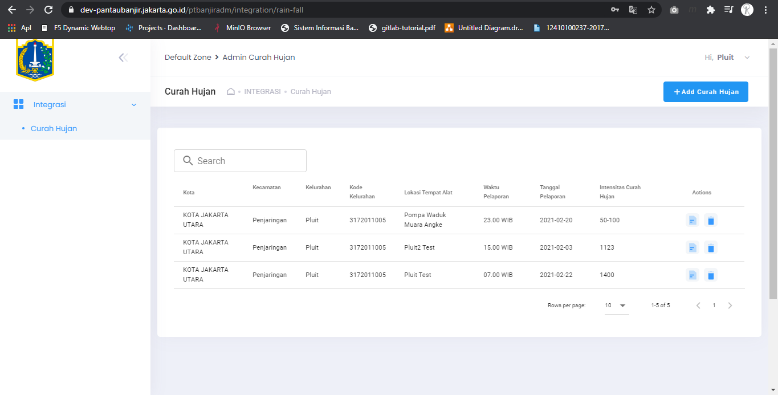Bookmark this page with star icon

pos(651,10)
